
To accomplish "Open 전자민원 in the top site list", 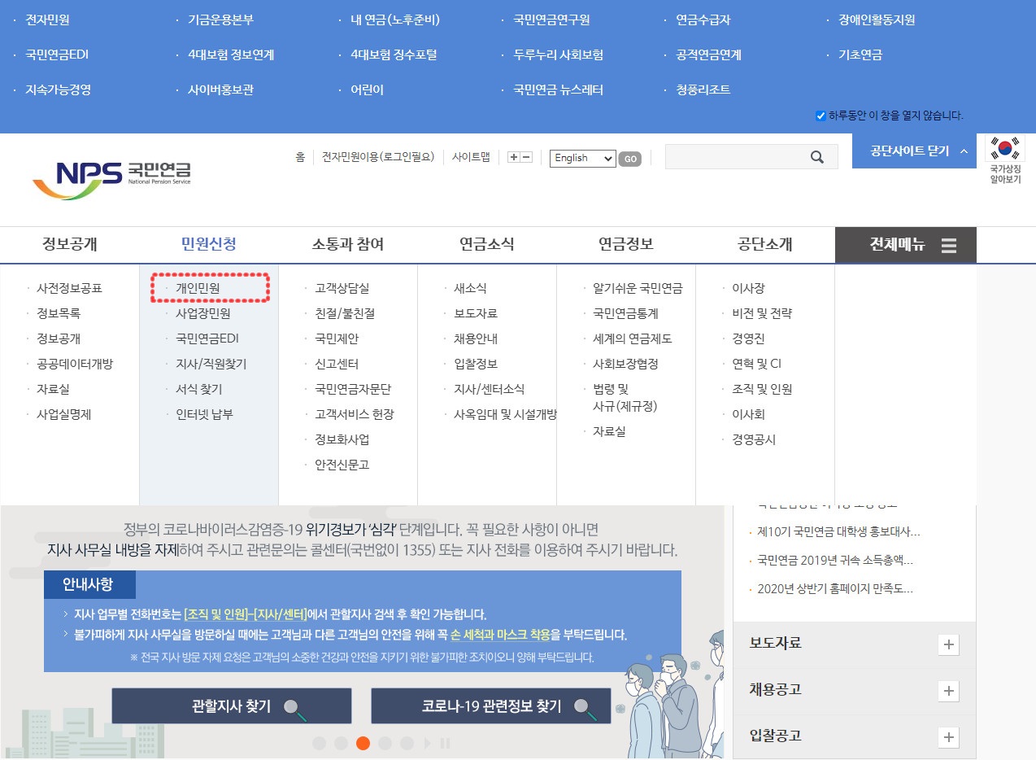I will click(x=46, y=20).
